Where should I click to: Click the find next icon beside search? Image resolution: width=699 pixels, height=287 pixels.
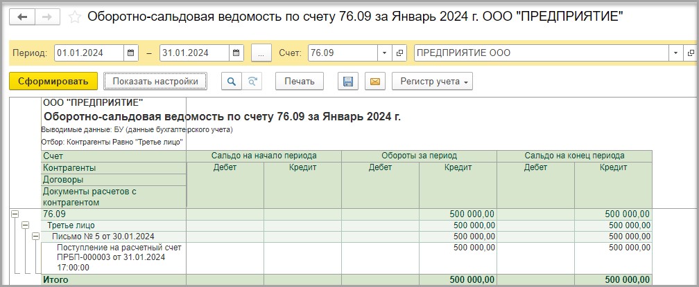[x=252, y=82]
